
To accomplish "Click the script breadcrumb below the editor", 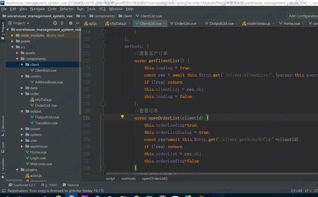I will [111, 178].
